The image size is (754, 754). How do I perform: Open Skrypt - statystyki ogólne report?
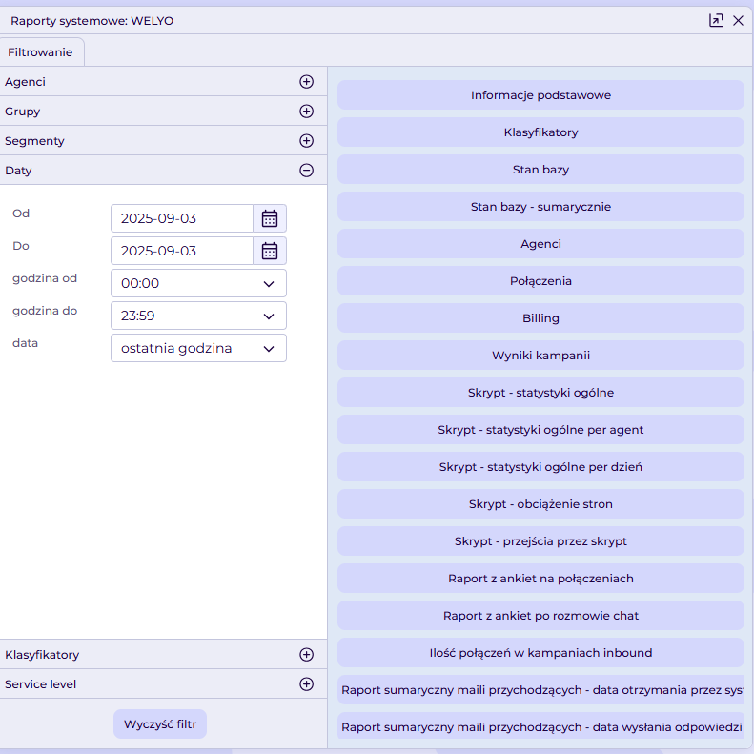pyautogui.click(x=541, y=393)
